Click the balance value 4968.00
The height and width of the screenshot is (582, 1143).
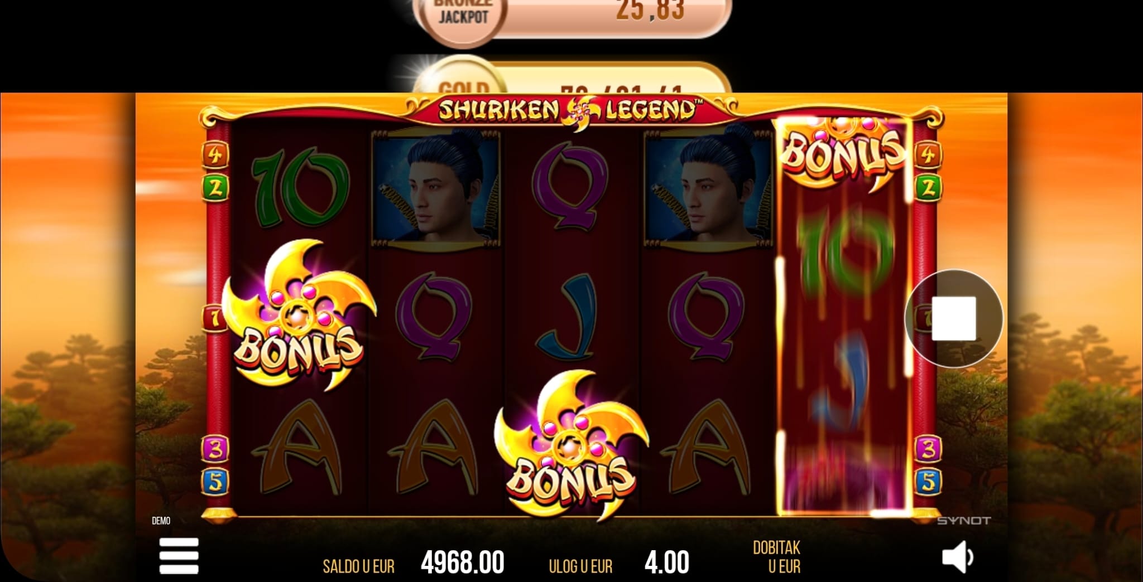point(462,562)
